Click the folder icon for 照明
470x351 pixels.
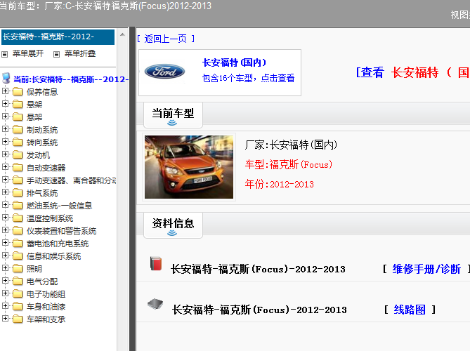pos(18,268)
